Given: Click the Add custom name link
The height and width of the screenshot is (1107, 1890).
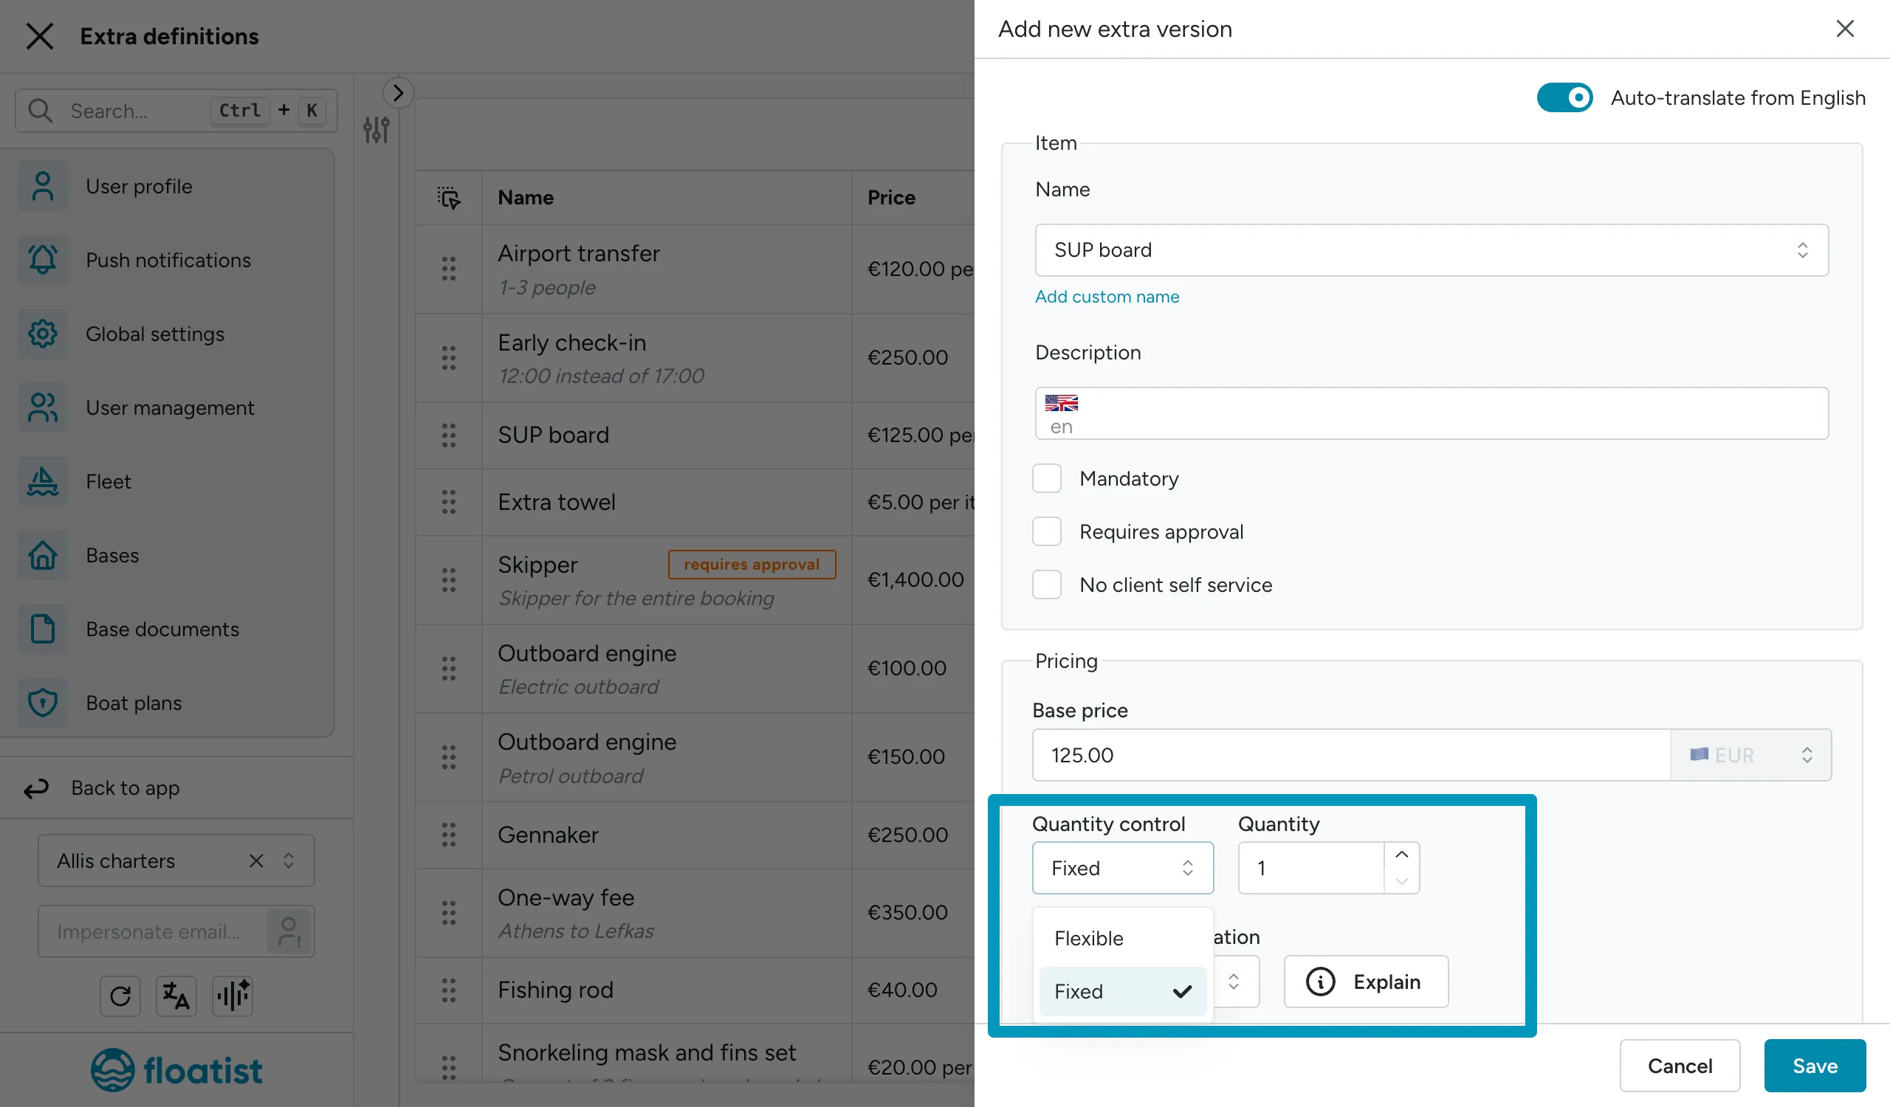Looking at the screenshot, I should click(1106, 297).
